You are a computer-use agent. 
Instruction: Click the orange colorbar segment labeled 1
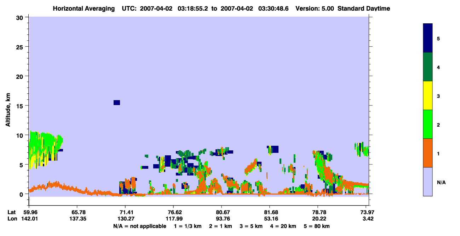click(428, 153)
